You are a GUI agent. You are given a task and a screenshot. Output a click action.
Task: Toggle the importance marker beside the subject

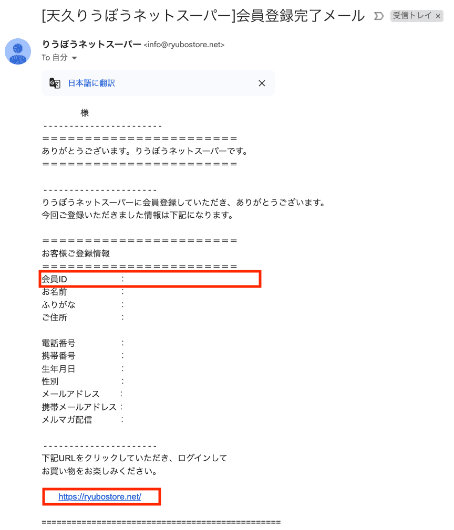[378, 16]
